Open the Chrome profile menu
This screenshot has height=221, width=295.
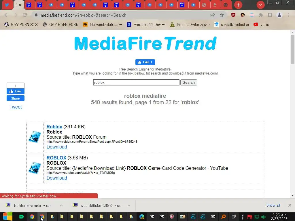279,15
